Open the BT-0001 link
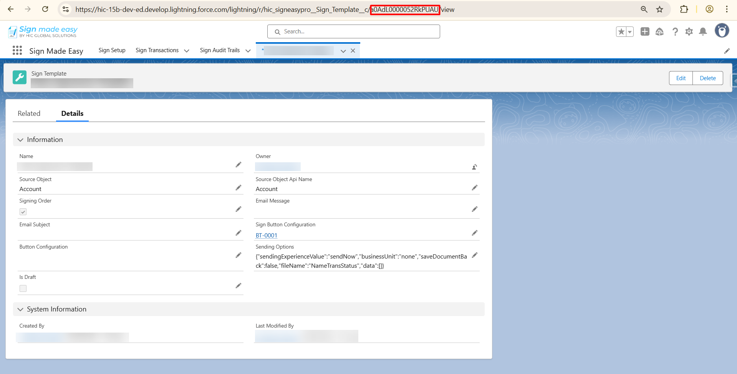The image size is (737, 374). tap(266, 236)
